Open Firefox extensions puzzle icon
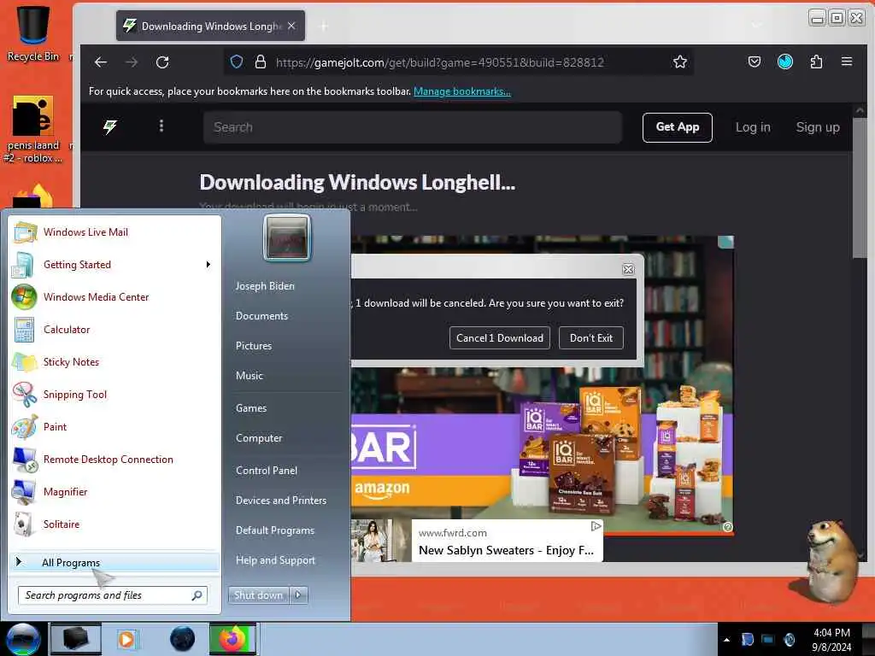 [x=816, y=61]
